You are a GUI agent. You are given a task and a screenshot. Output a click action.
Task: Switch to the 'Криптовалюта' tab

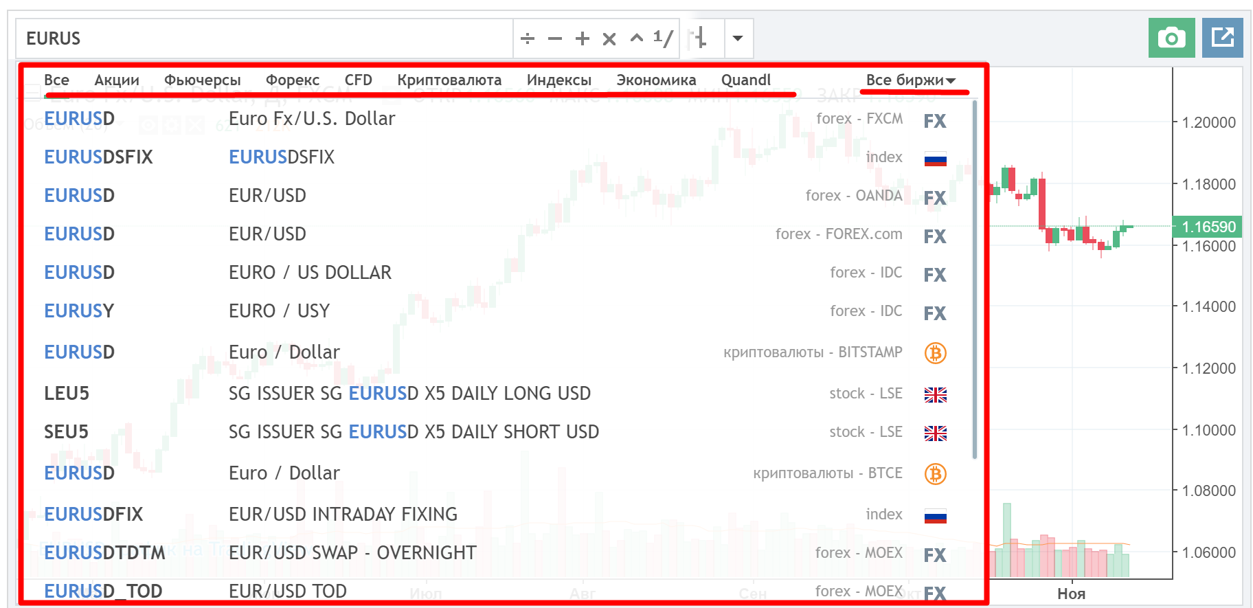point(449,80)
